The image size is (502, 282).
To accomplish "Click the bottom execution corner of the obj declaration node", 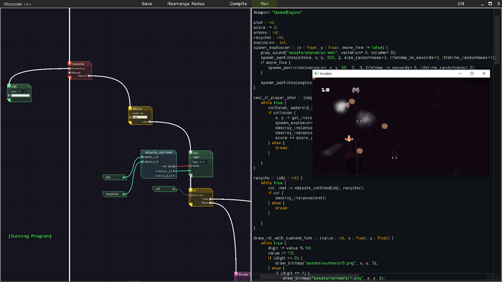I will [x=9, y=100].
